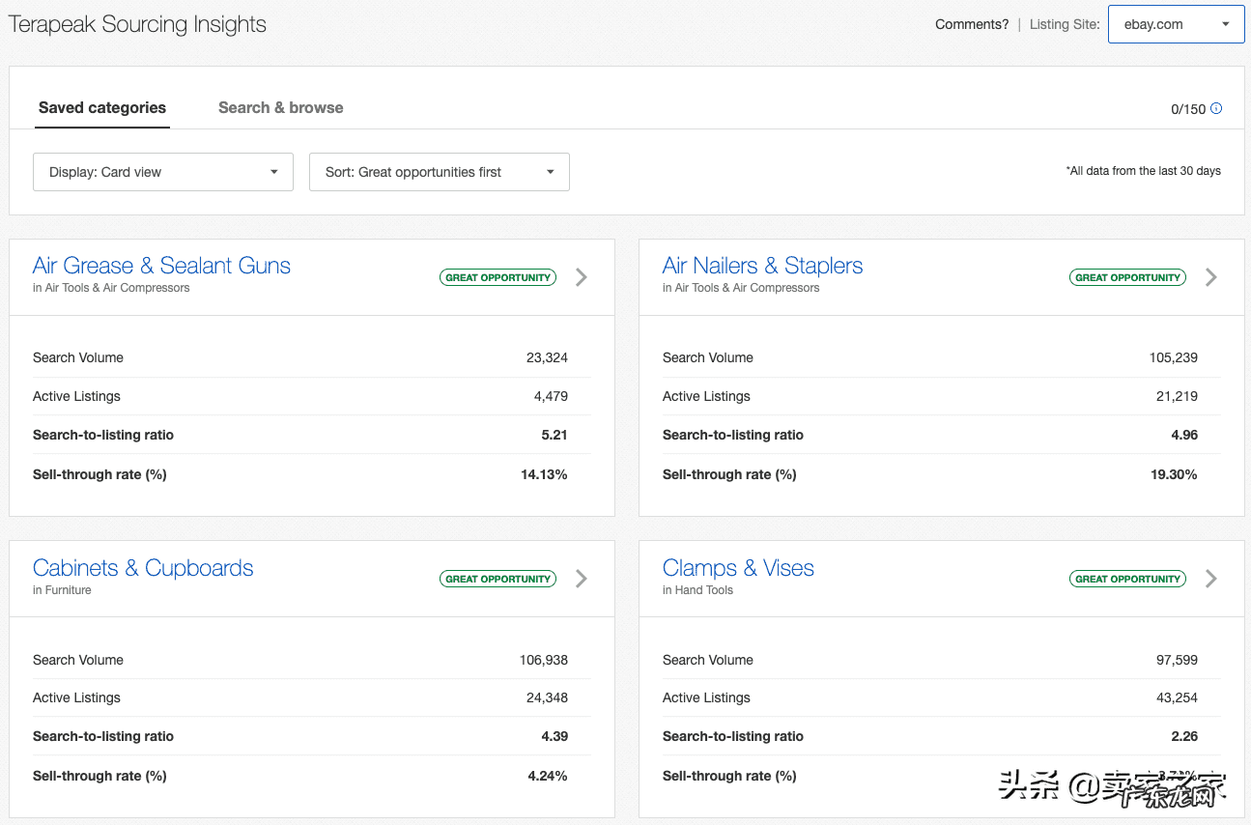Open the Air Nailers & Staplers category link
This screenshot has width=1251, height=825.
pyautogui.click(x=762, y=266)
